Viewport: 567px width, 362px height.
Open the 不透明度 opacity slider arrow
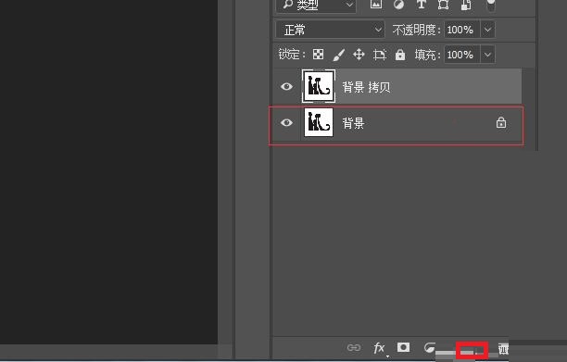487,30
